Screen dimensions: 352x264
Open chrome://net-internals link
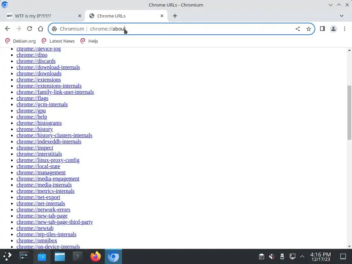(41, 203)
